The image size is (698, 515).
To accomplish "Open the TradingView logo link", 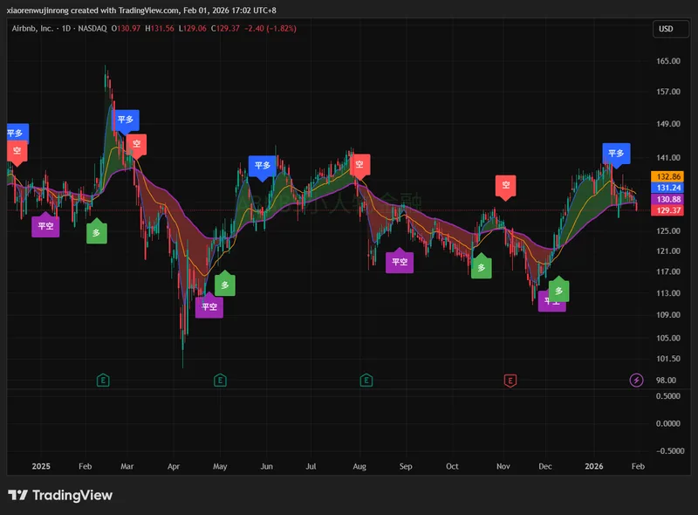I will [x=60, y=496].
